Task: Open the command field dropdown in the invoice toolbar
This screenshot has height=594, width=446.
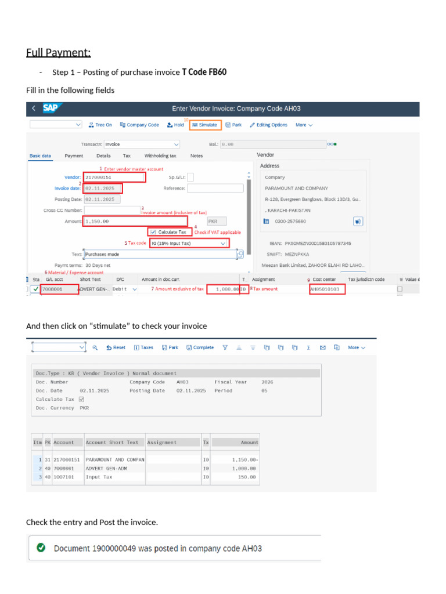Action: click(x=78, y=125)
